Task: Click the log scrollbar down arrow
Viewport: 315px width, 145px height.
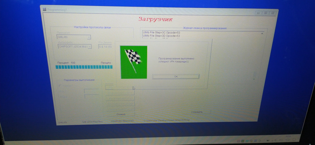Action: click(254, 79)
